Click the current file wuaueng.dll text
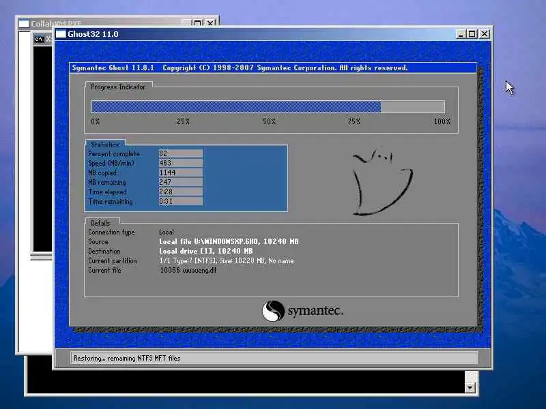Image resolution: width=546 pixels, height=409 pixels. coord(188,270)
